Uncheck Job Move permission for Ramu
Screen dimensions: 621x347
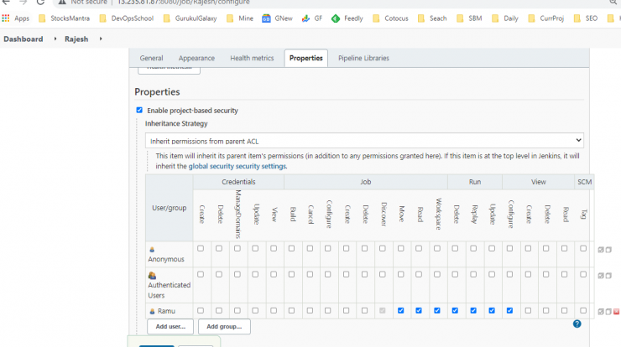tap(401, 311)
